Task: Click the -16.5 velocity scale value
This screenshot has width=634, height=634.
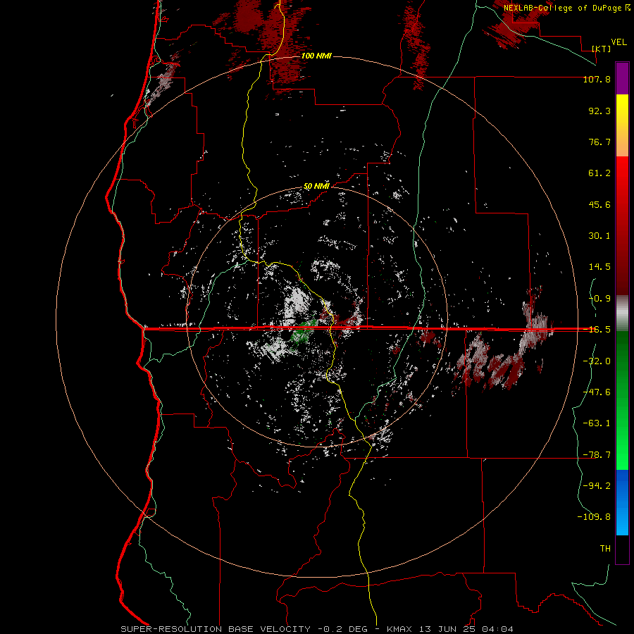Action: point(597,330)
